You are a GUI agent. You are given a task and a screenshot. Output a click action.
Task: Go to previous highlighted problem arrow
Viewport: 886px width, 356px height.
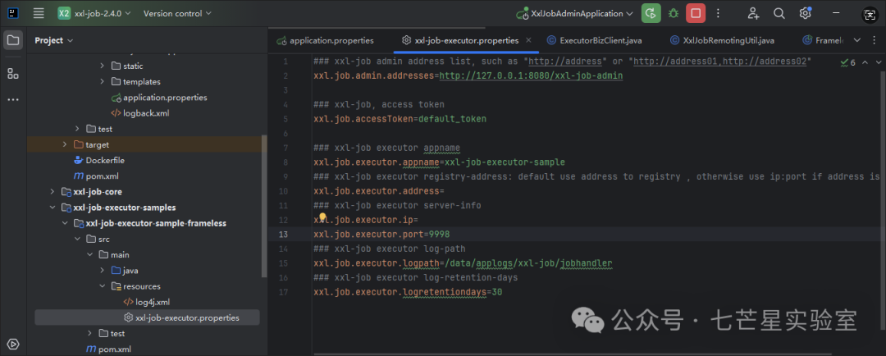865,62
